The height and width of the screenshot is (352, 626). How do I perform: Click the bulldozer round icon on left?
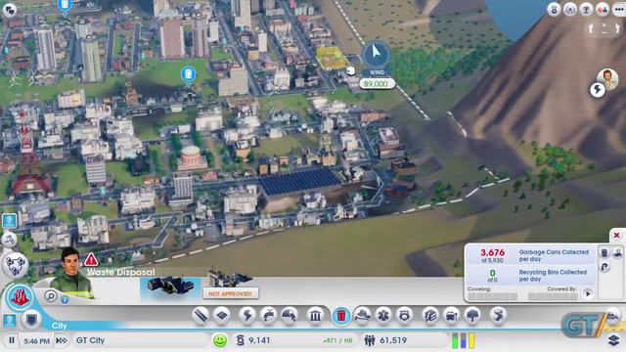9,240
